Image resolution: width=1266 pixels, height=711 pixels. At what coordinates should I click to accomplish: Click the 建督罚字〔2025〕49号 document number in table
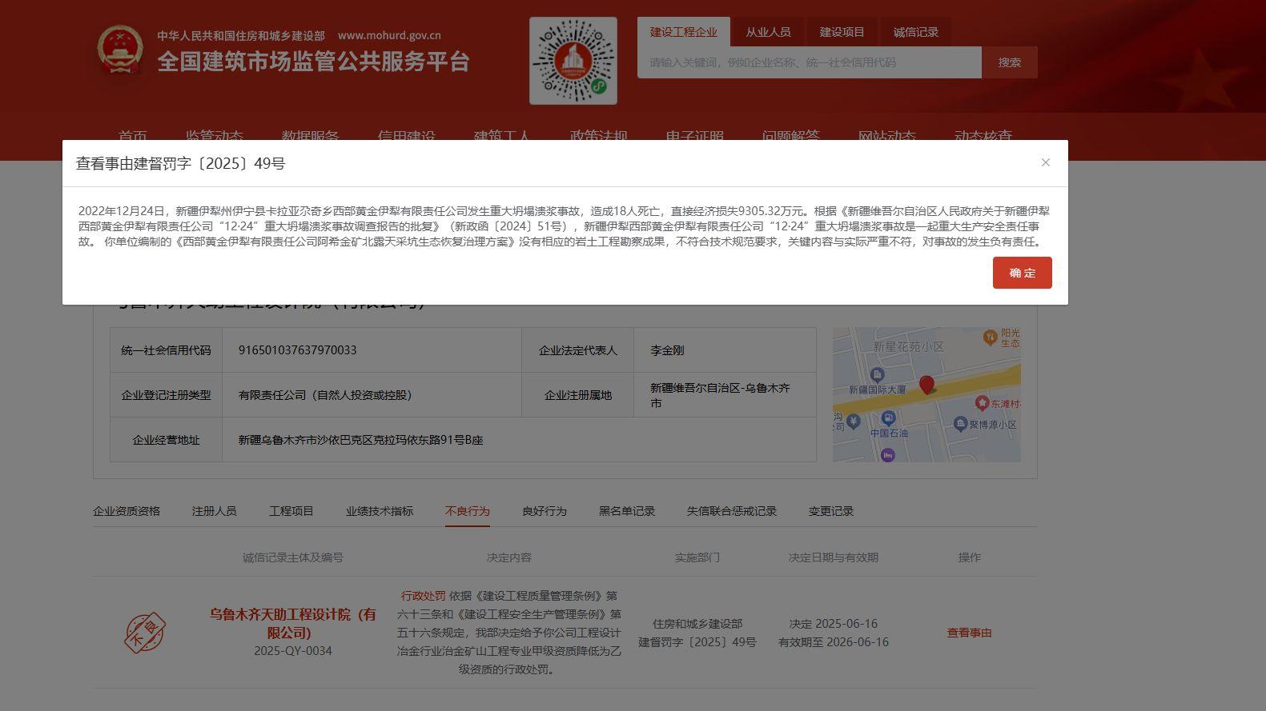[x=697, y=642]
